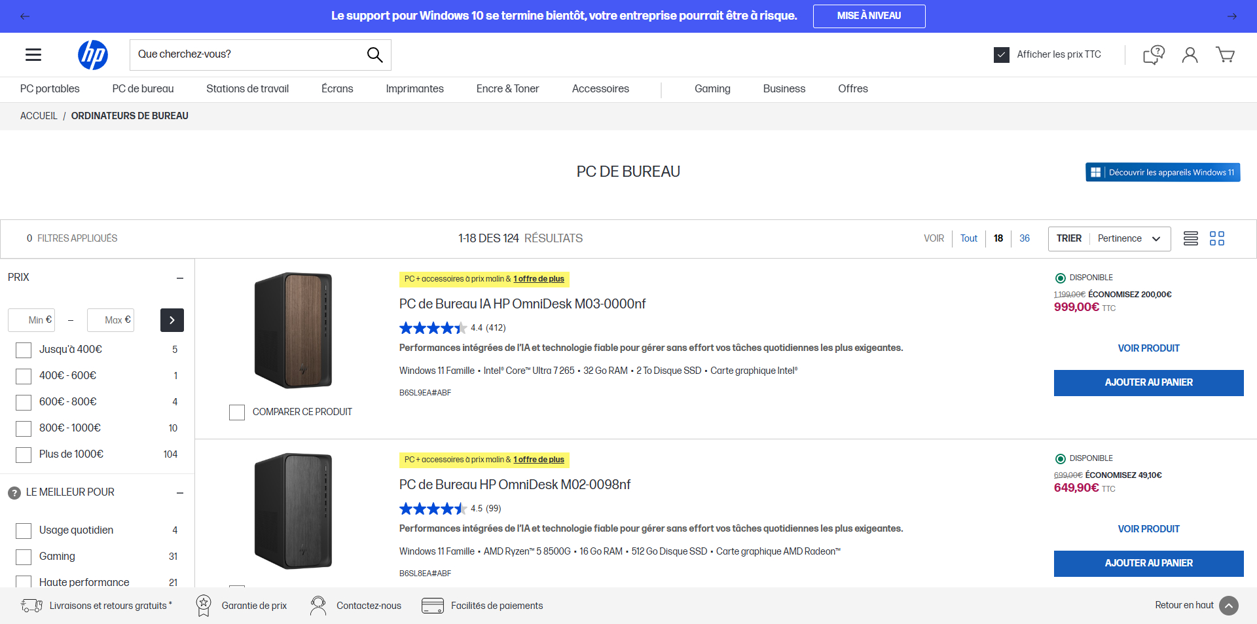Screen dimensions: 1257x624
Task: Check the Jusqu'à 400€ price filter
Action: pyautogui.click(x=24, y=350)
